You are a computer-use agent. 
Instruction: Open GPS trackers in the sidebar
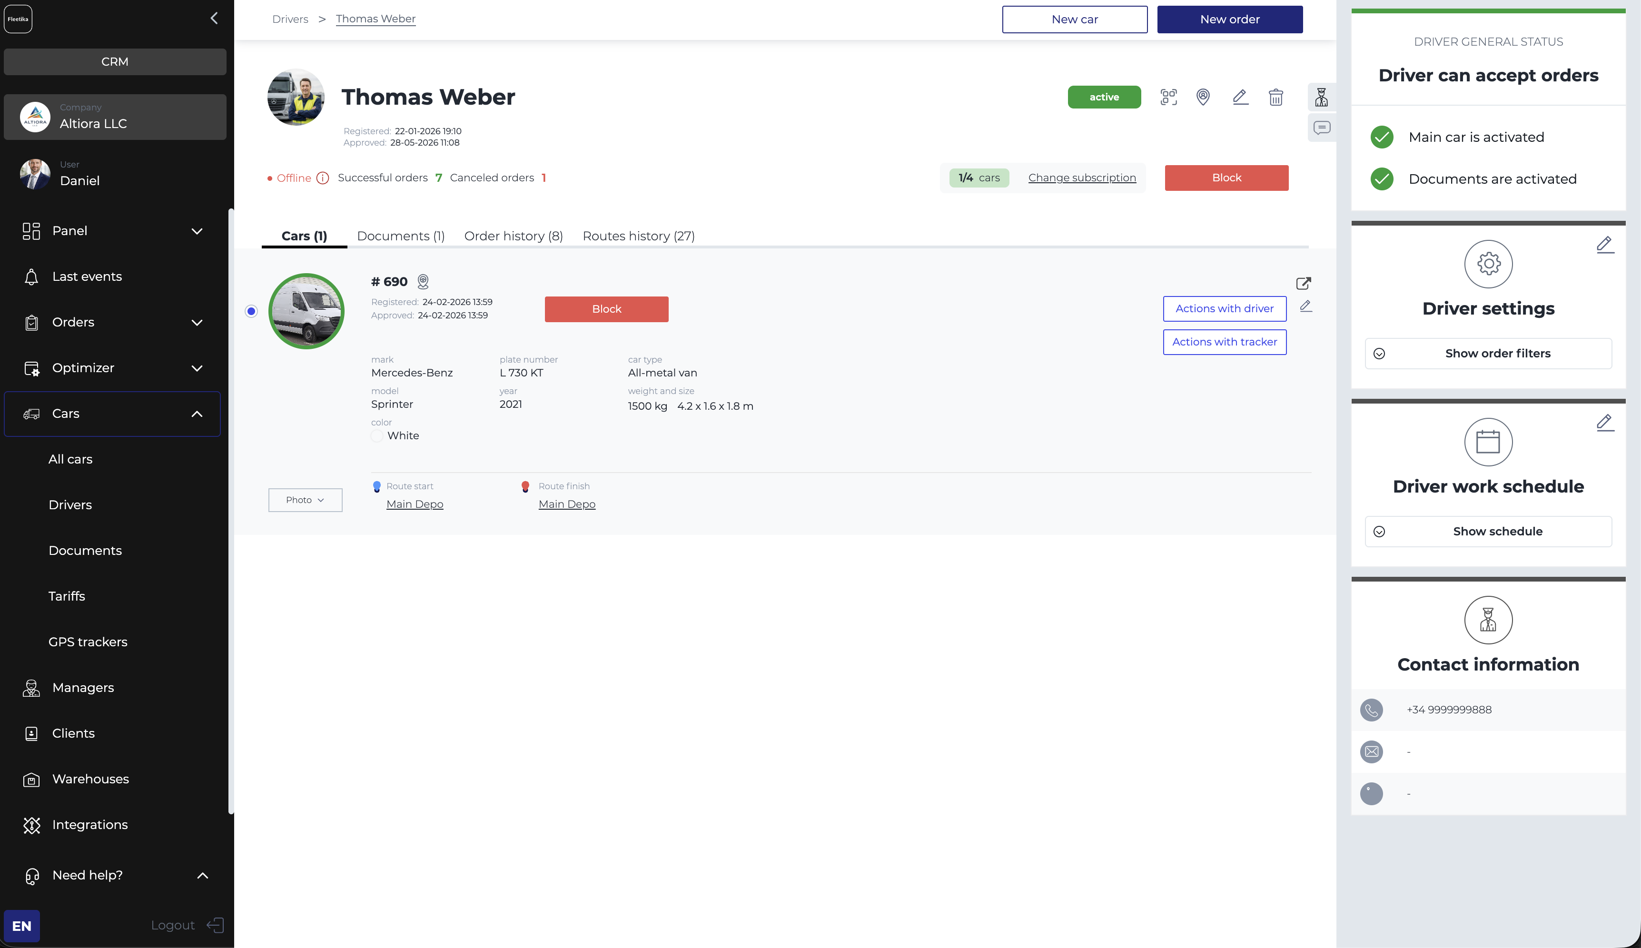88,642
